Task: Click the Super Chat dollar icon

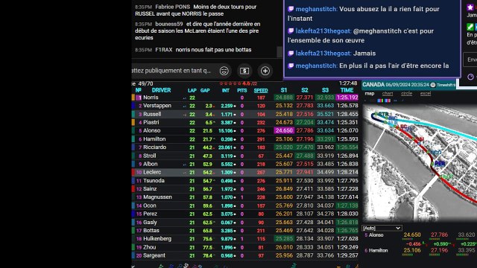Action: 244,71
